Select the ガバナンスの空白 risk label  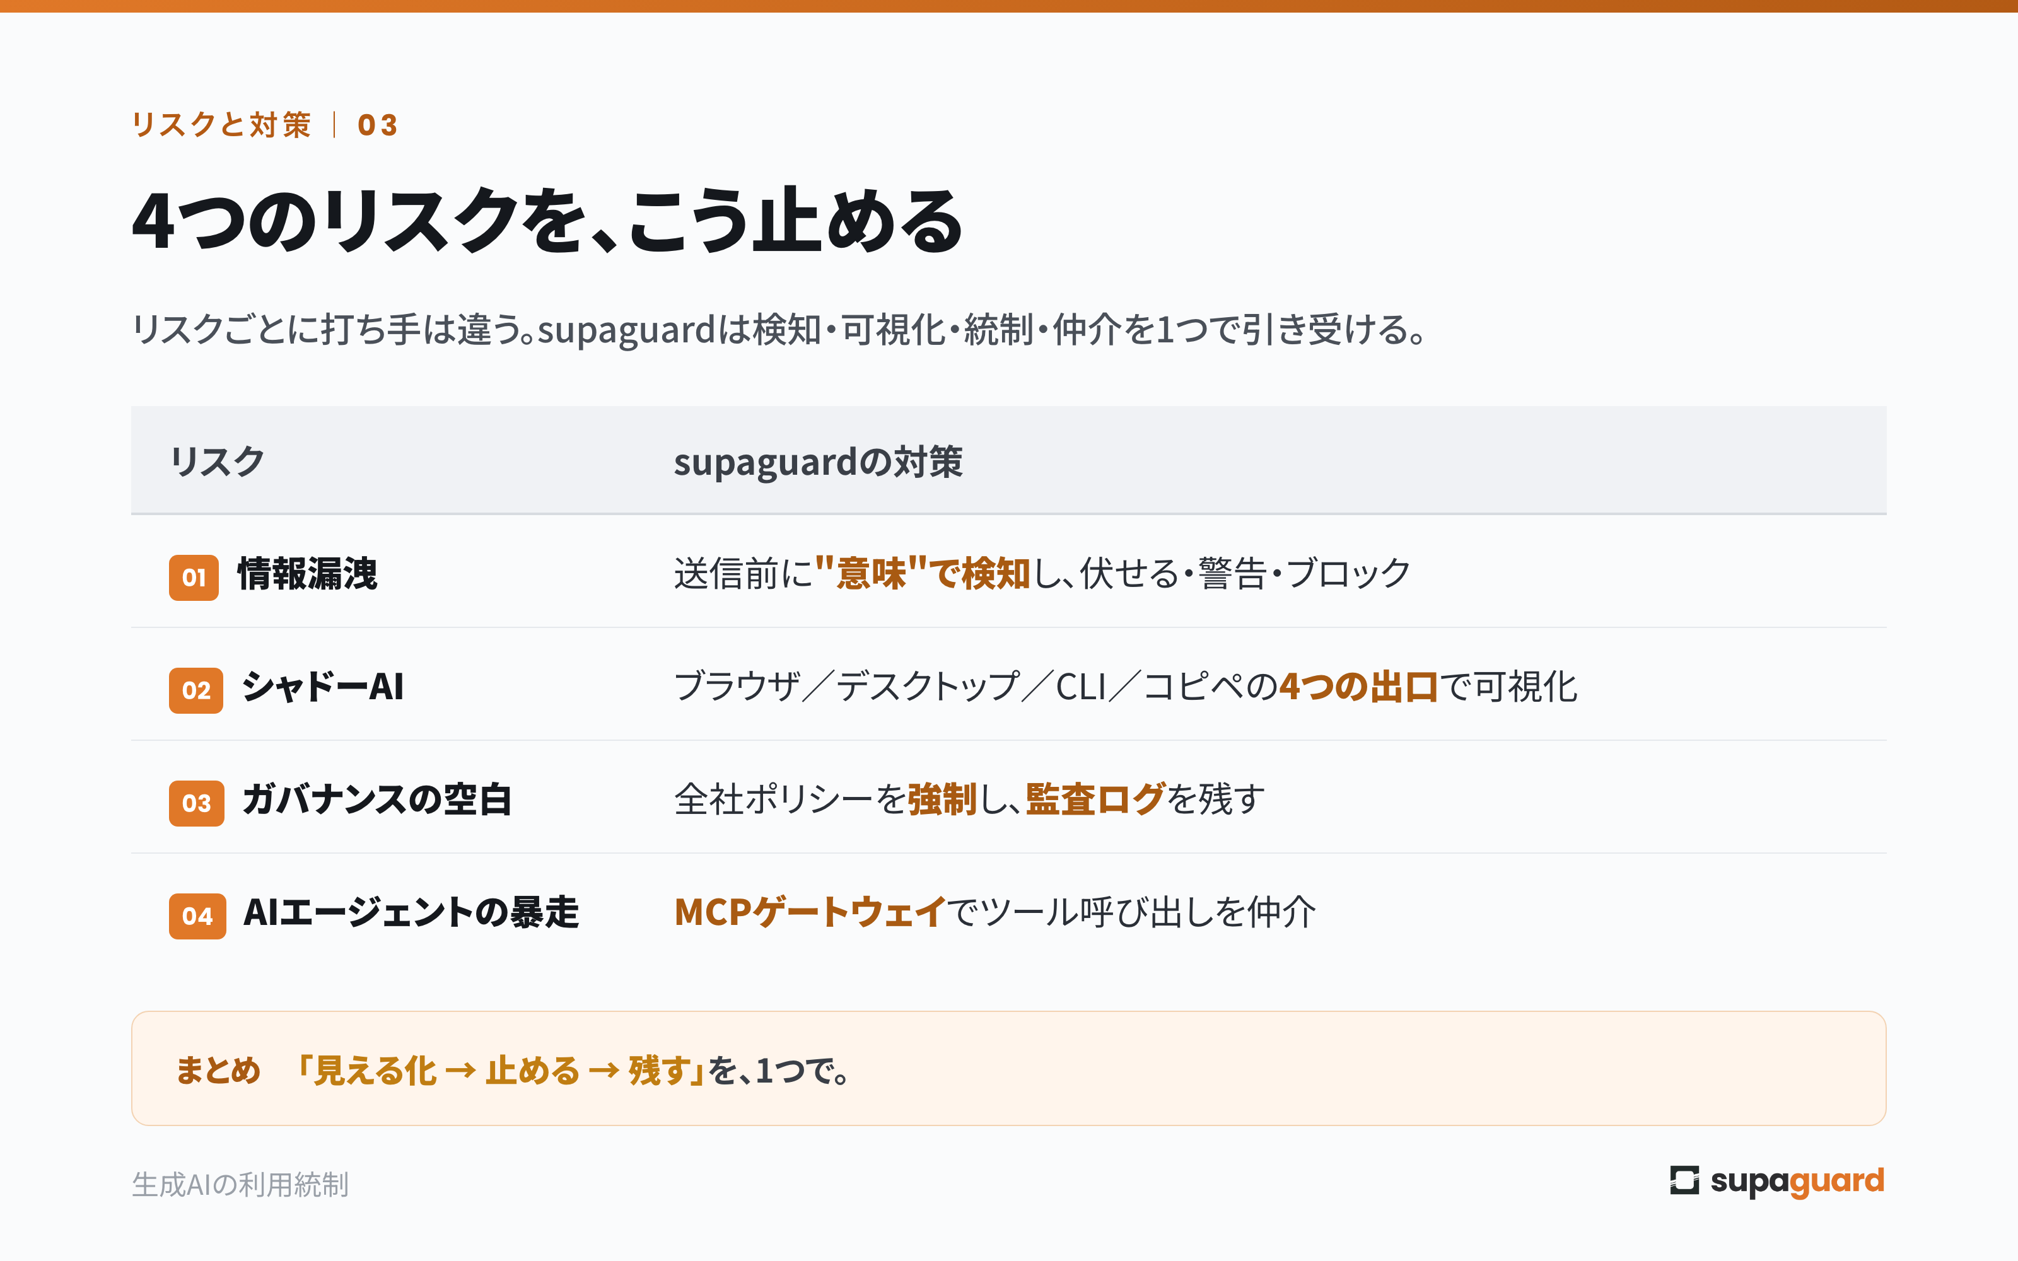click(377, 800)
